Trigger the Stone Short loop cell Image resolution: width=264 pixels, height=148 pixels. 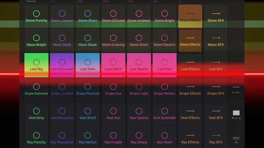click(x=87, y=16)
